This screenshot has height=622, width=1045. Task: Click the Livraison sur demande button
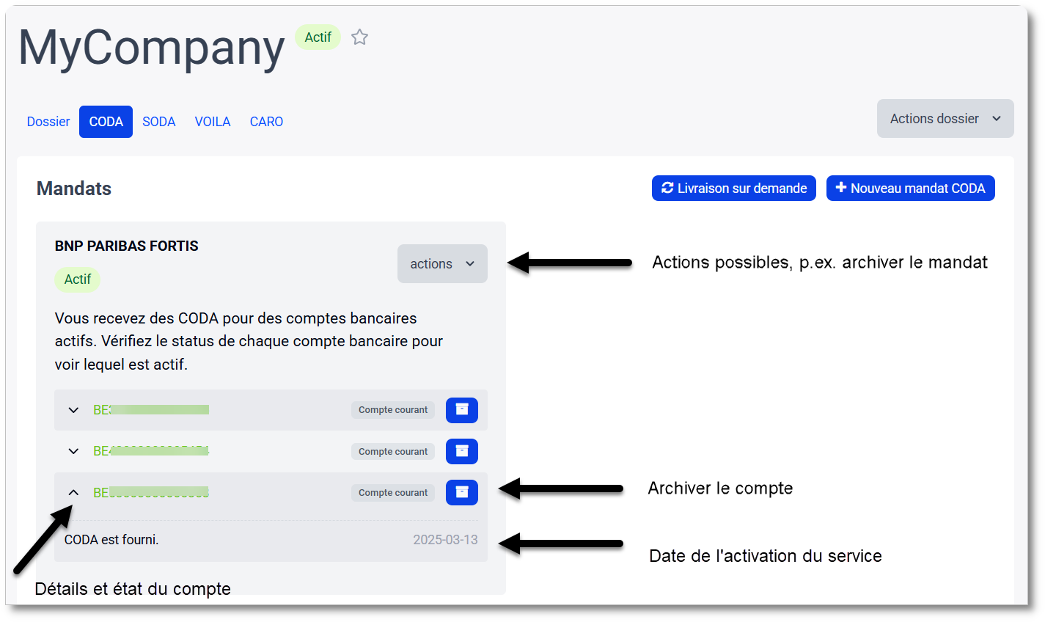pos(733,188)
